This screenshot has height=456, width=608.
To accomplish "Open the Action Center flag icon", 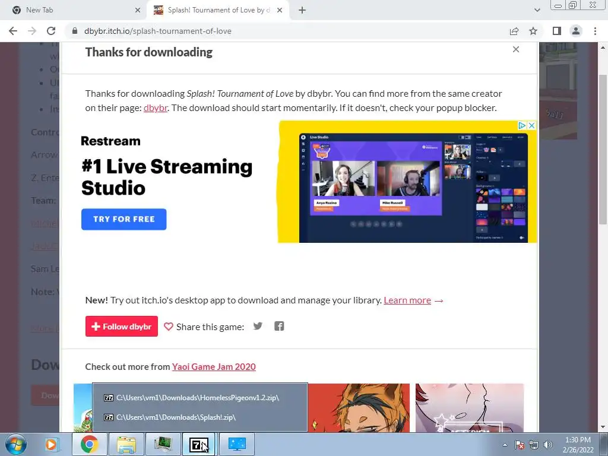I will point(520,445).
